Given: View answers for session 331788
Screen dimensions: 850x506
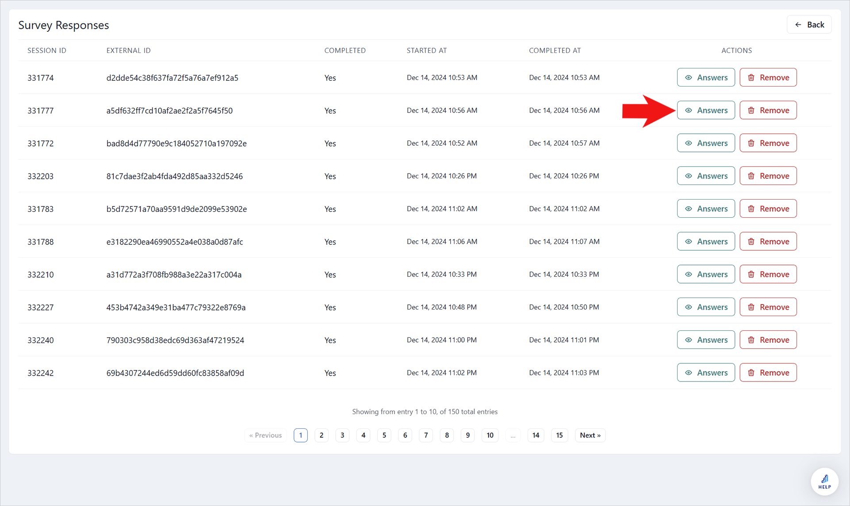Looking at the screenshot, I should click(x=706, y=242).
